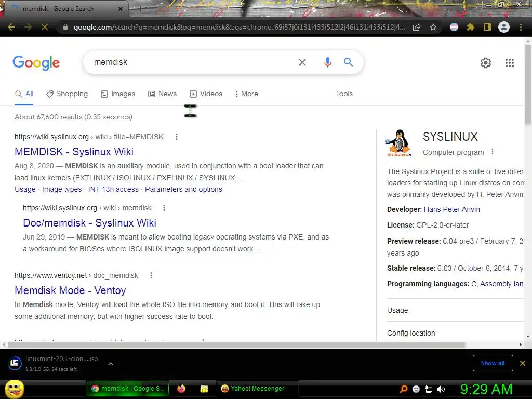Click the vertical page scrollbar thumb

click(x=528, y=84)
